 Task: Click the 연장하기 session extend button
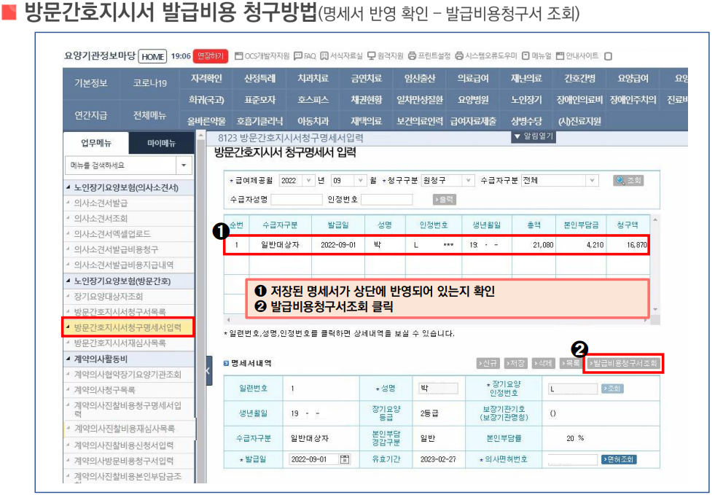tap(211, 56)
